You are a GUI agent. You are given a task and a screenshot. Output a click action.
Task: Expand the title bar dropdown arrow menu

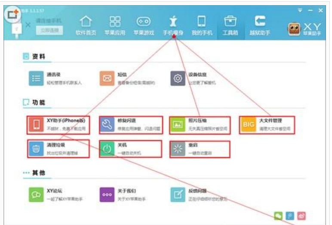tap(300, 9)
